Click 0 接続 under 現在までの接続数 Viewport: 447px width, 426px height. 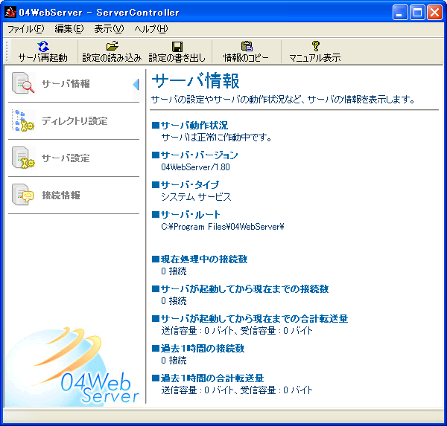(x=174, y=301)
